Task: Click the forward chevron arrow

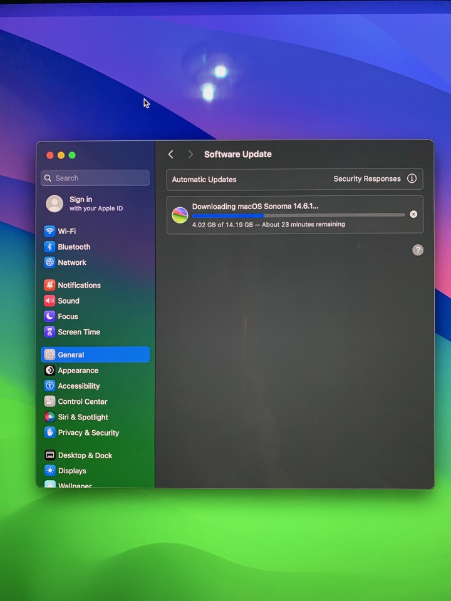Action: click(x=190, y=155)
